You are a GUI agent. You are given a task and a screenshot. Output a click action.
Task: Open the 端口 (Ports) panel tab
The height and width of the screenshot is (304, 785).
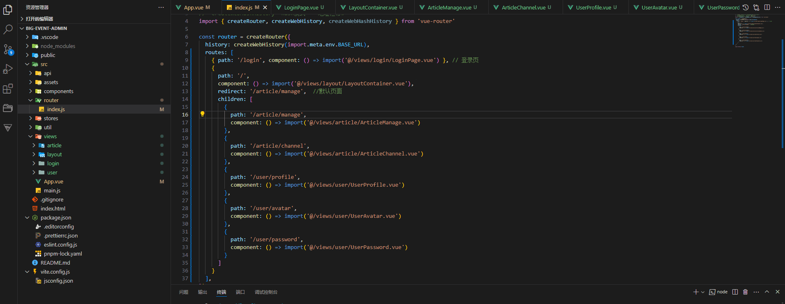point(240,292)
